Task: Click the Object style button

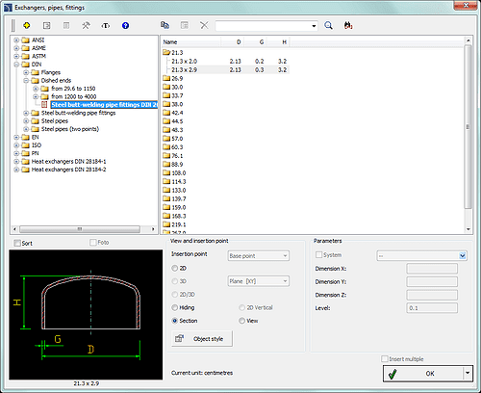Action: 202,339
